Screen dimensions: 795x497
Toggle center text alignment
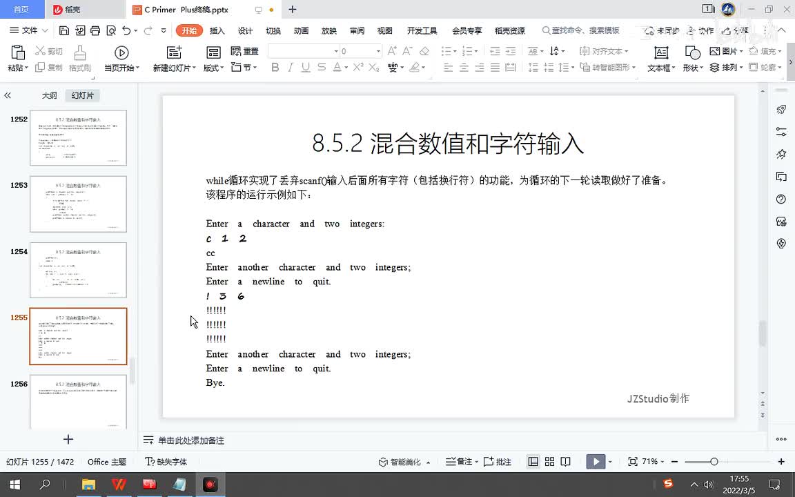464,67
